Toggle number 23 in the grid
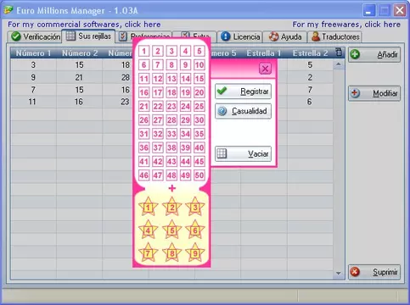The image size is (410, 305). point(171,106)
